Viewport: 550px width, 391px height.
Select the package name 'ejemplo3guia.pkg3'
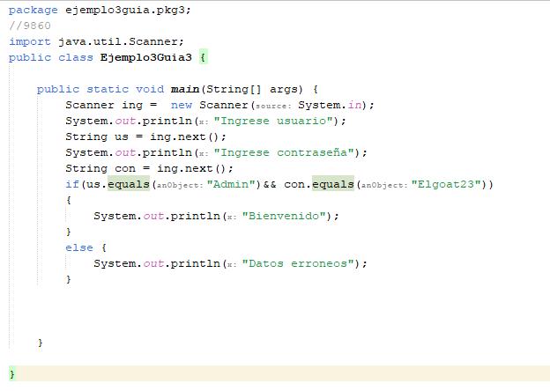pos(125,11)
